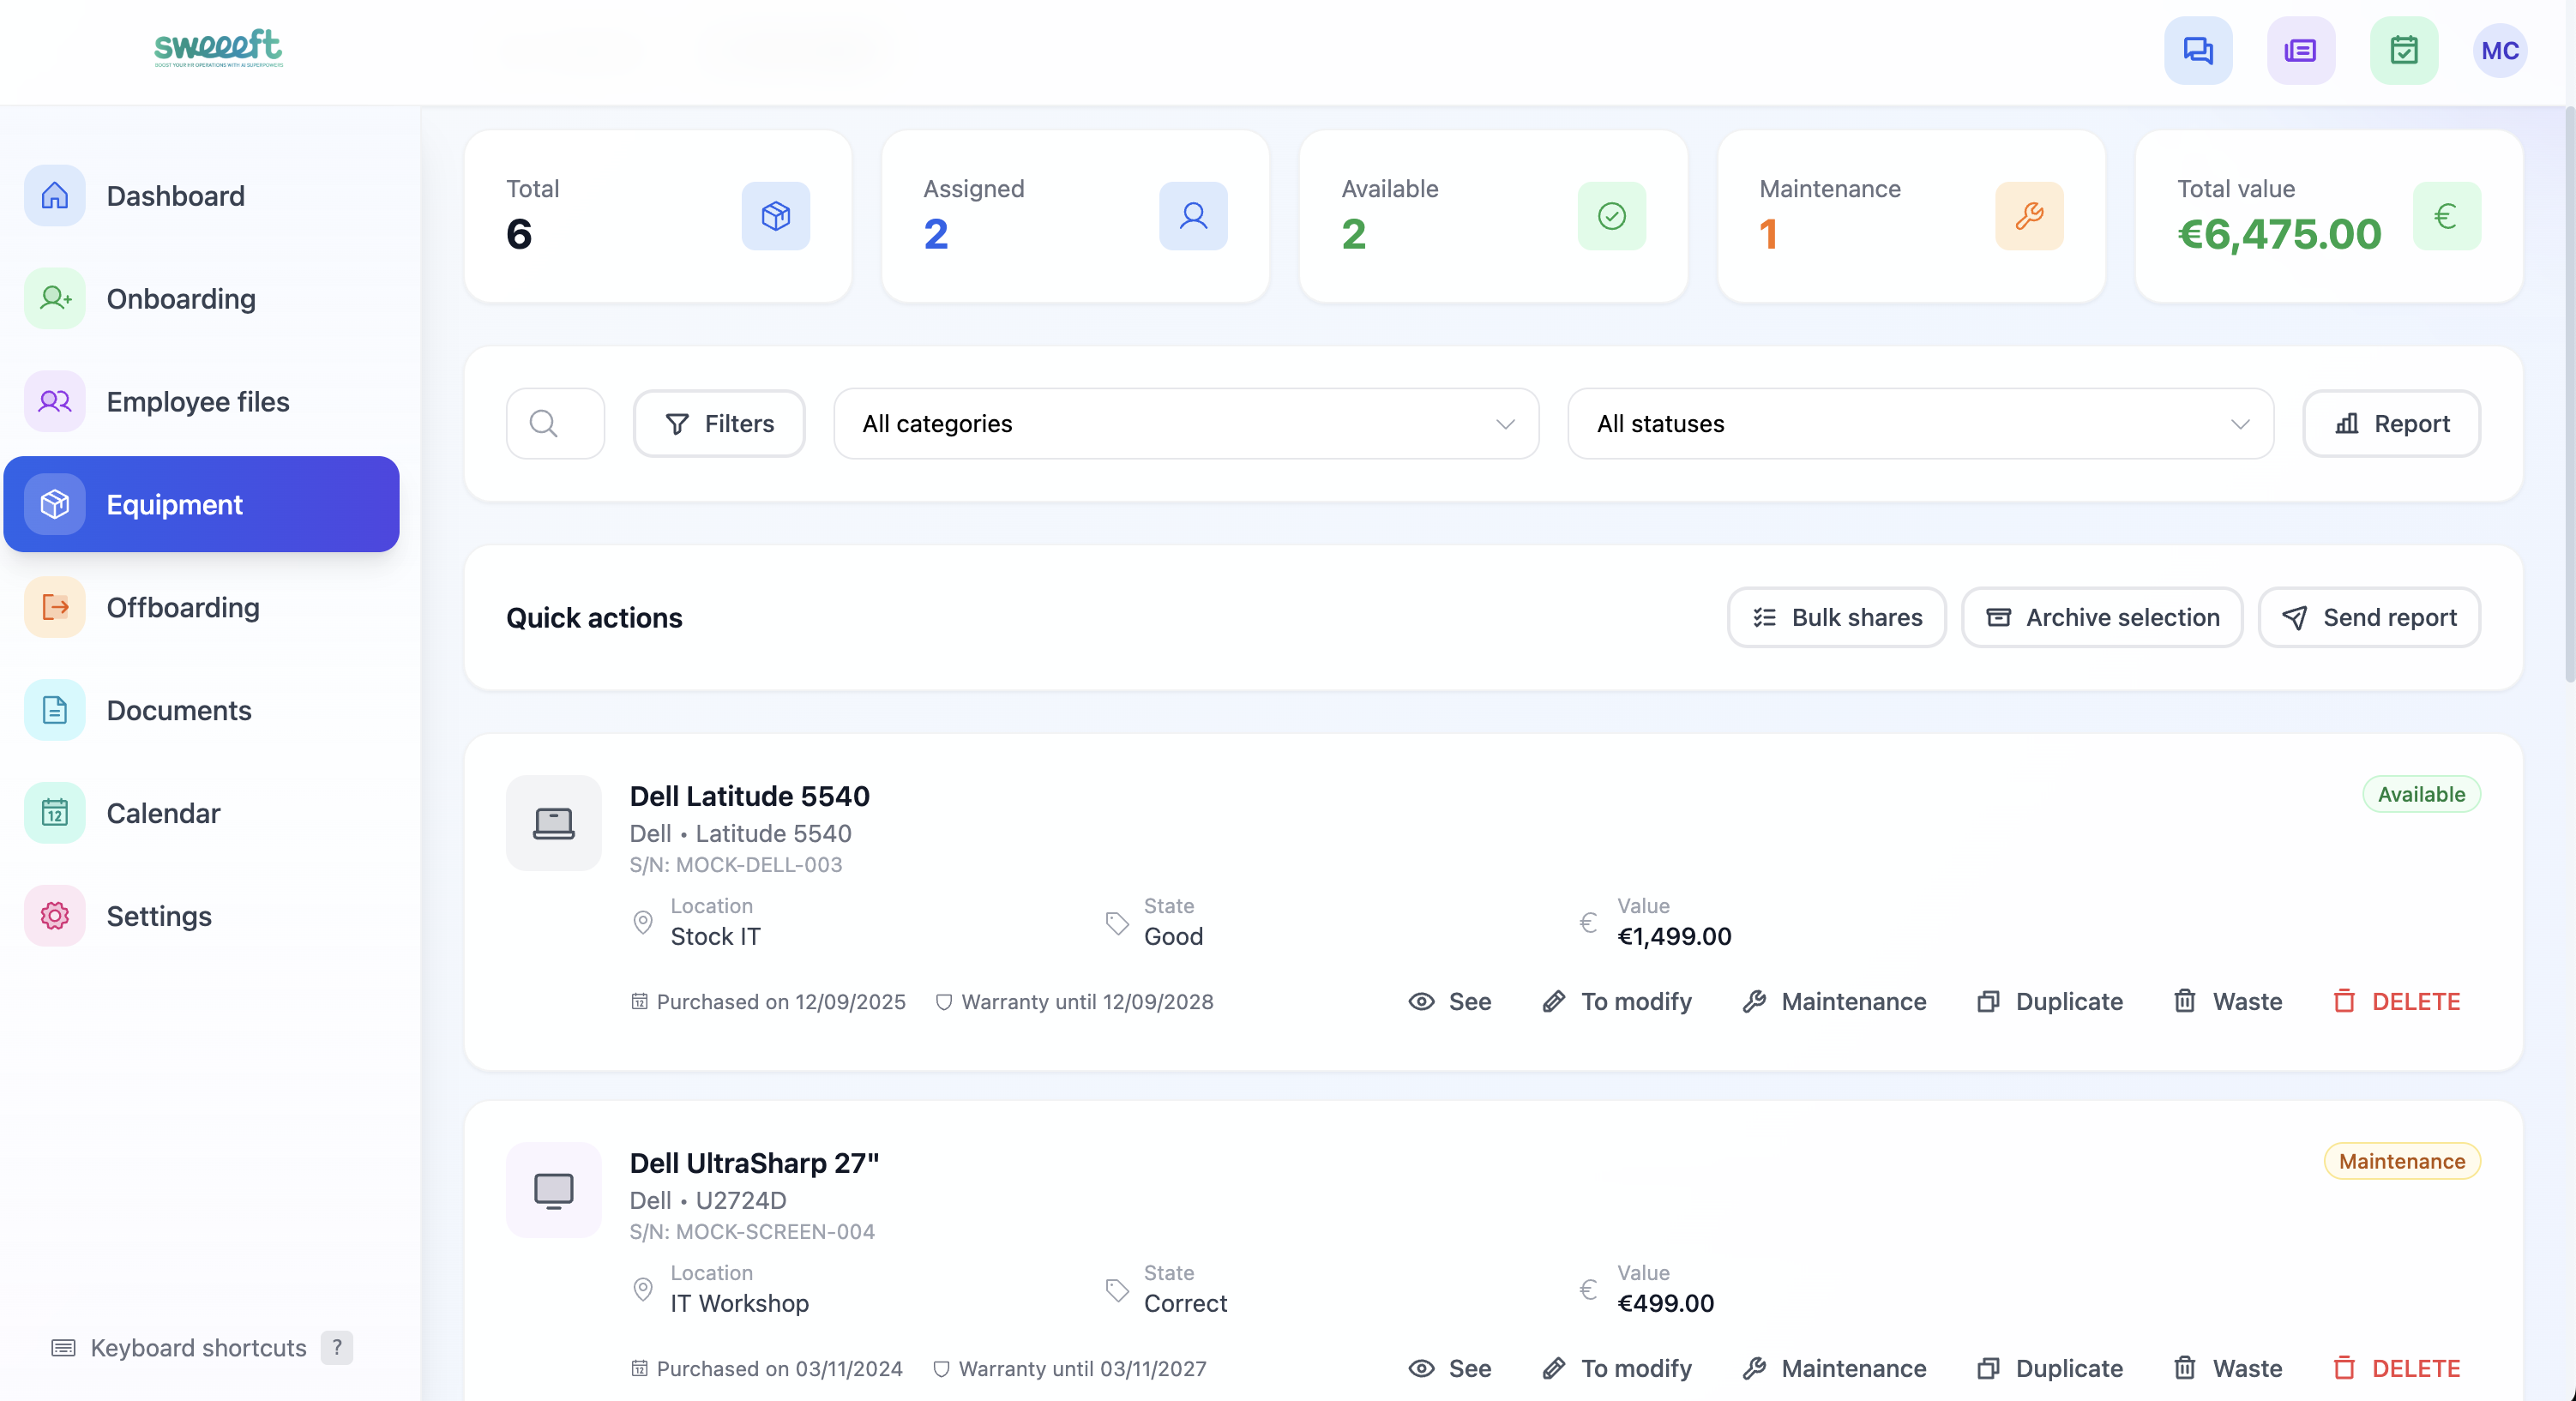Switch to the Documents section
This screenshot has width=2576, height=1401.
pyautogui.click(x=179, y=710)
